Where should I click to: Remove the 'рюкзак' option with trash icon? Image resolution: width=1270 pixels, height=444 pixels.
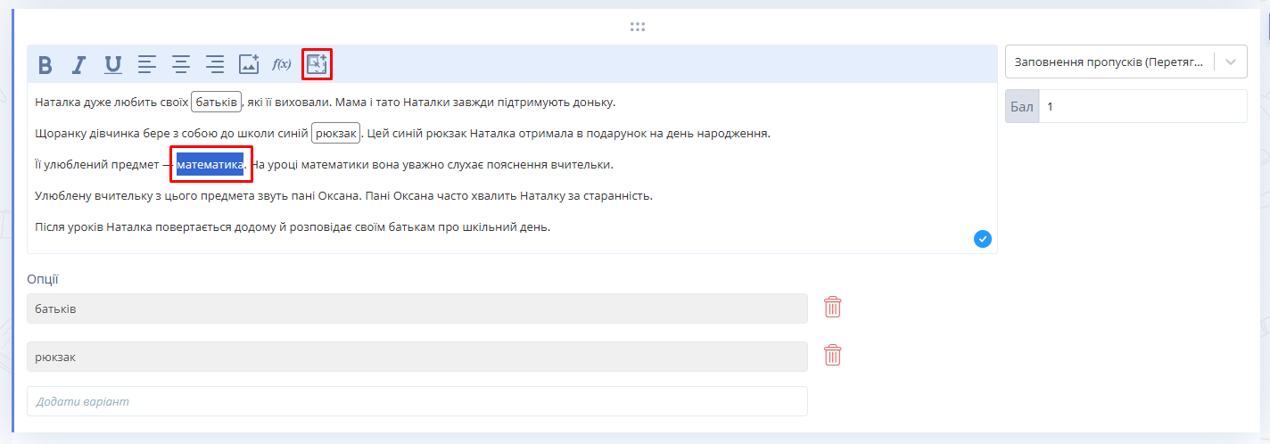[x=832, y=356]
